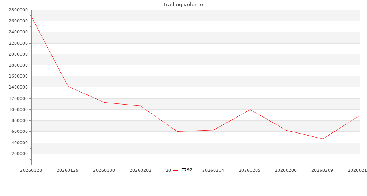
Task: Select the 20260202 x-axis date
Action: click(141, 170)
